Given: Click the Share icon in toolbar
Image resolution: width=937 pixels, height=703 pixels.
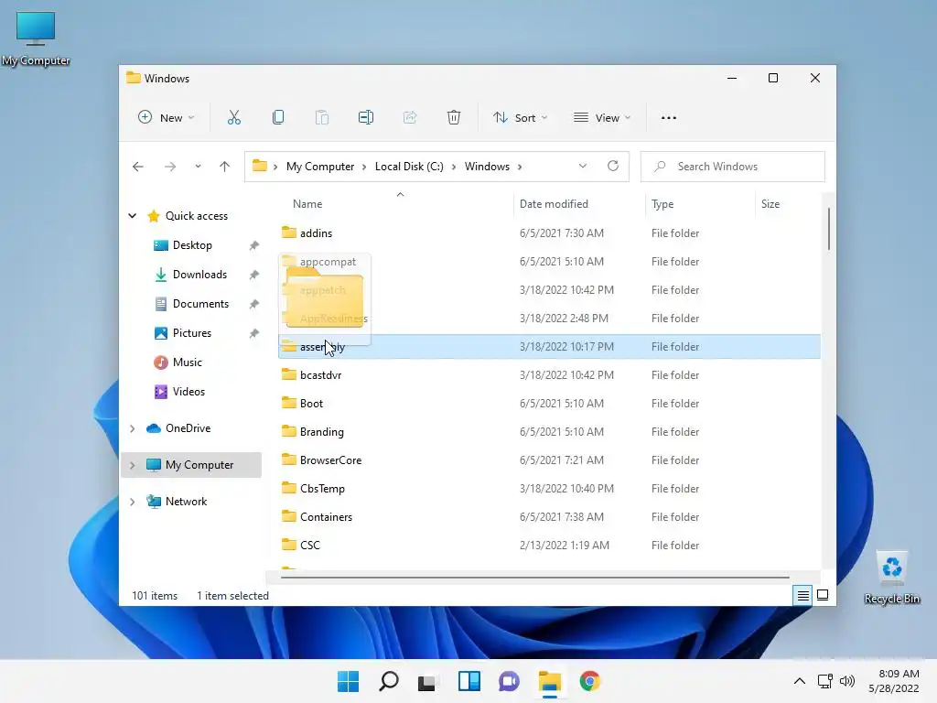Looking at the screenshot, I should click(410, 118).
